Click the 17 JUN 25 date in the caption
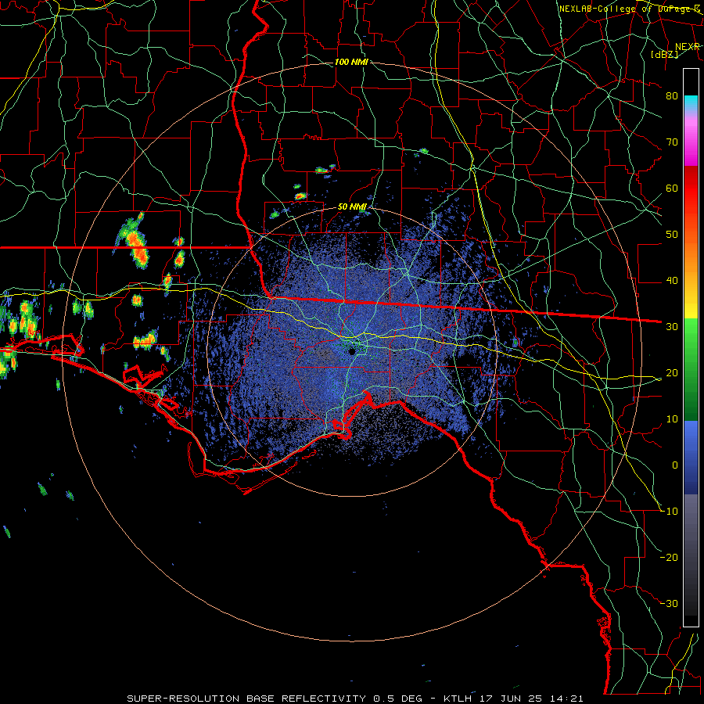 coord(512,699)
